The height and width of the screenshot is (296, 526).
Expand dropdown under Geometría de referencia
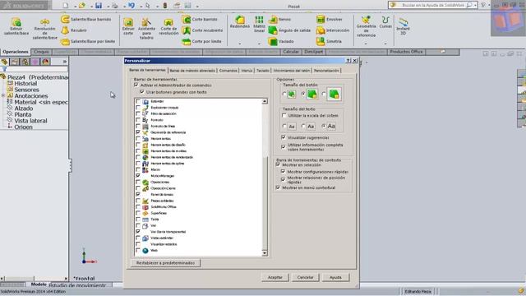pyautogui.click(x=366, y=44)
